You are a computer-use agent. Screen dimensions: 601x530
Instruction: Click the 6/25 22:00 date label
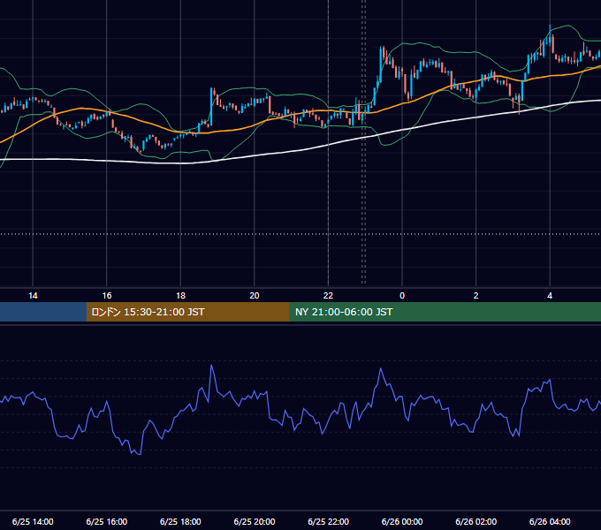[329, 521]
